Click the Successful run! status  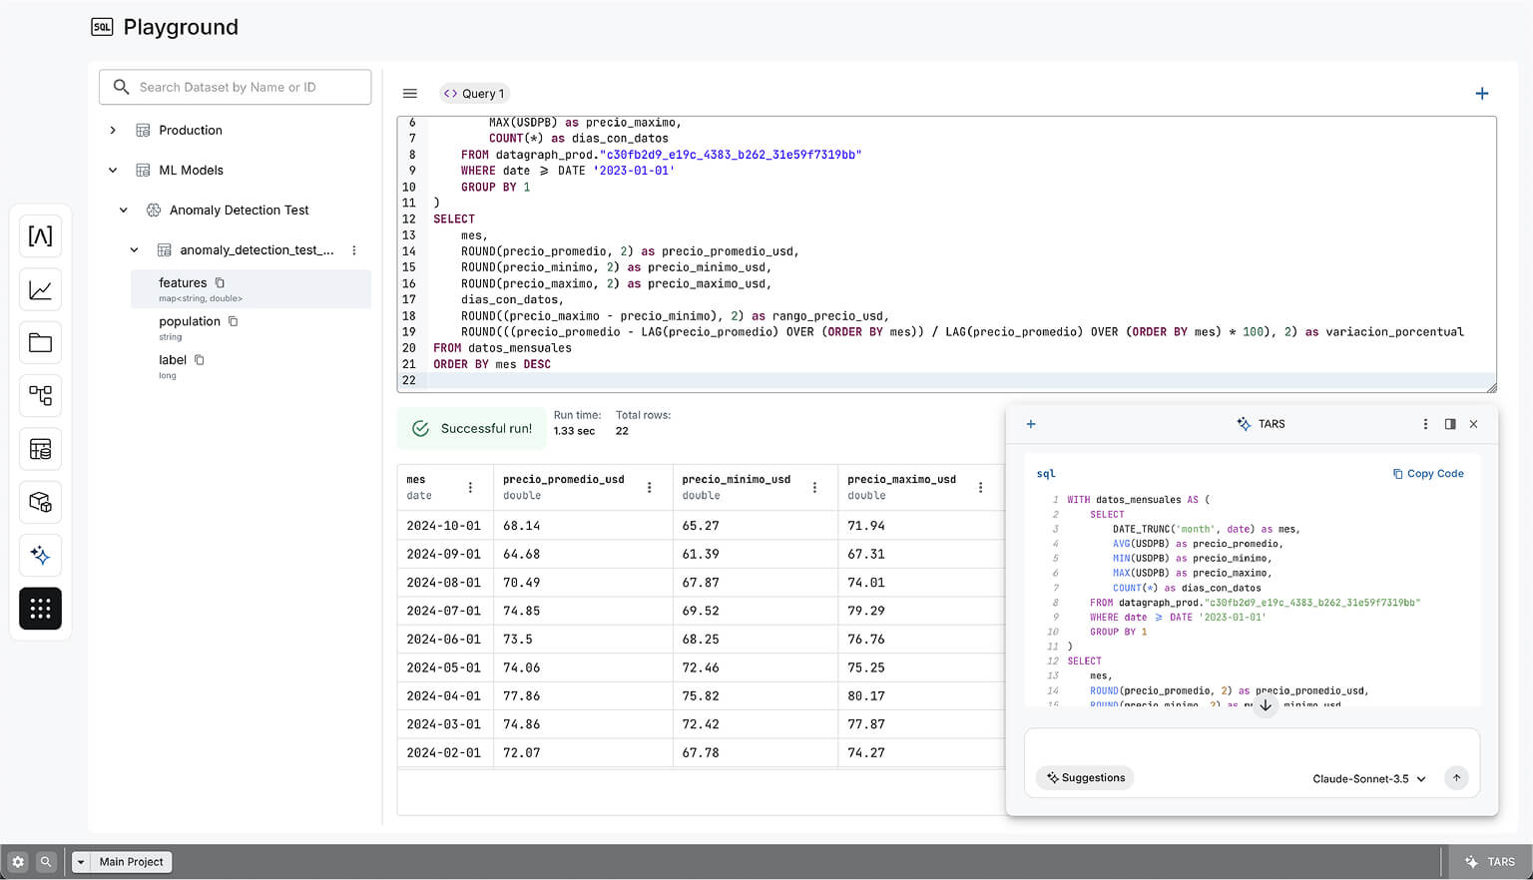(x=472, y=428)
